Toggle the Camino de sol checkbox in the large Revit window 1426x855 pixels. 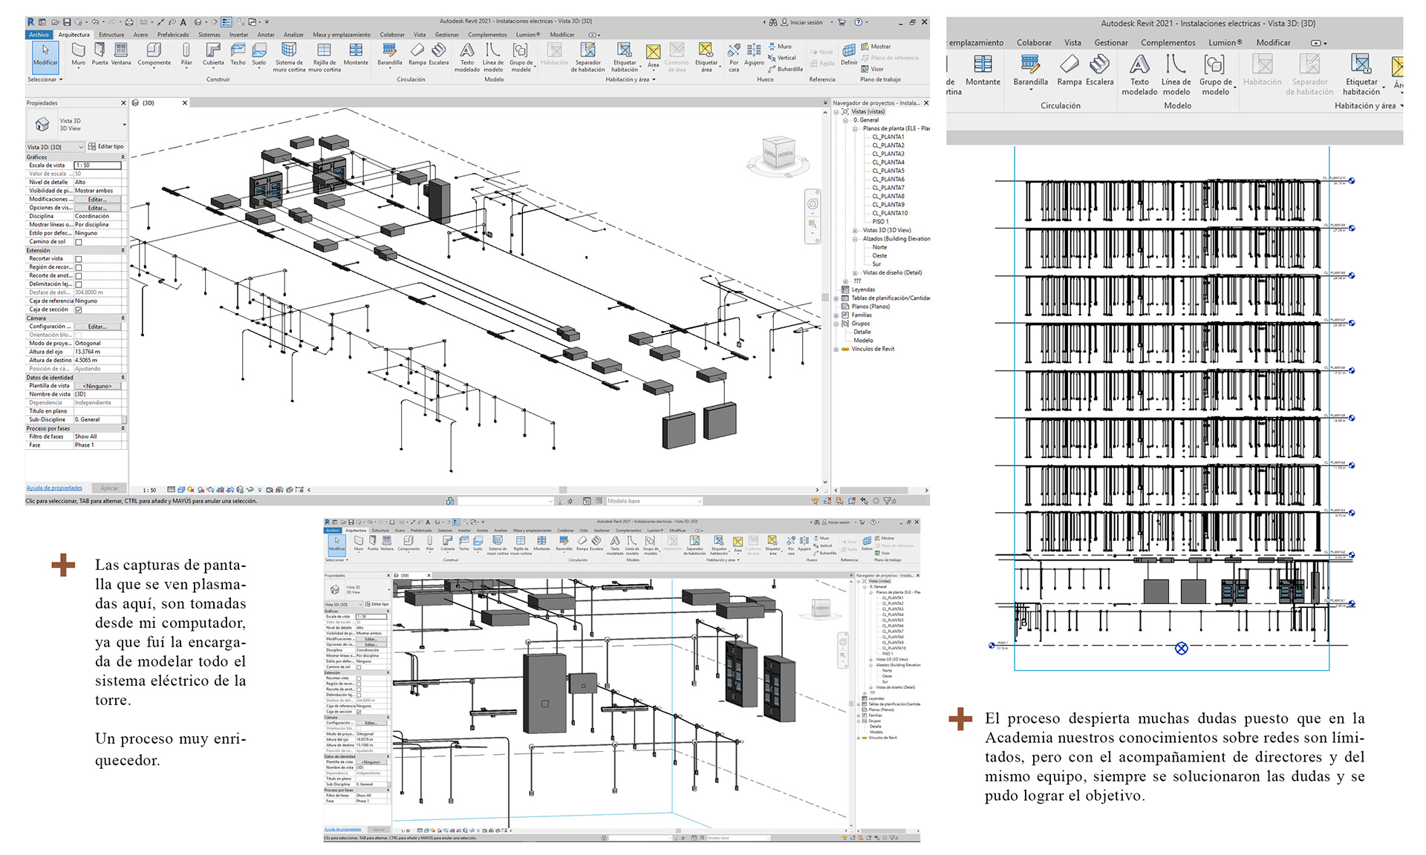pos(79,242)
